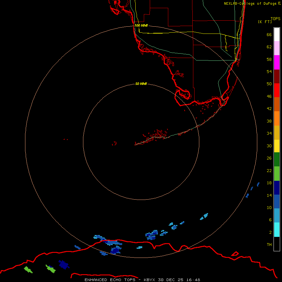The height and width of the screenshot is (282, 282).
Task: Click the NEXLAB-College of DuPage credit
Action: (x=252, y=3)
